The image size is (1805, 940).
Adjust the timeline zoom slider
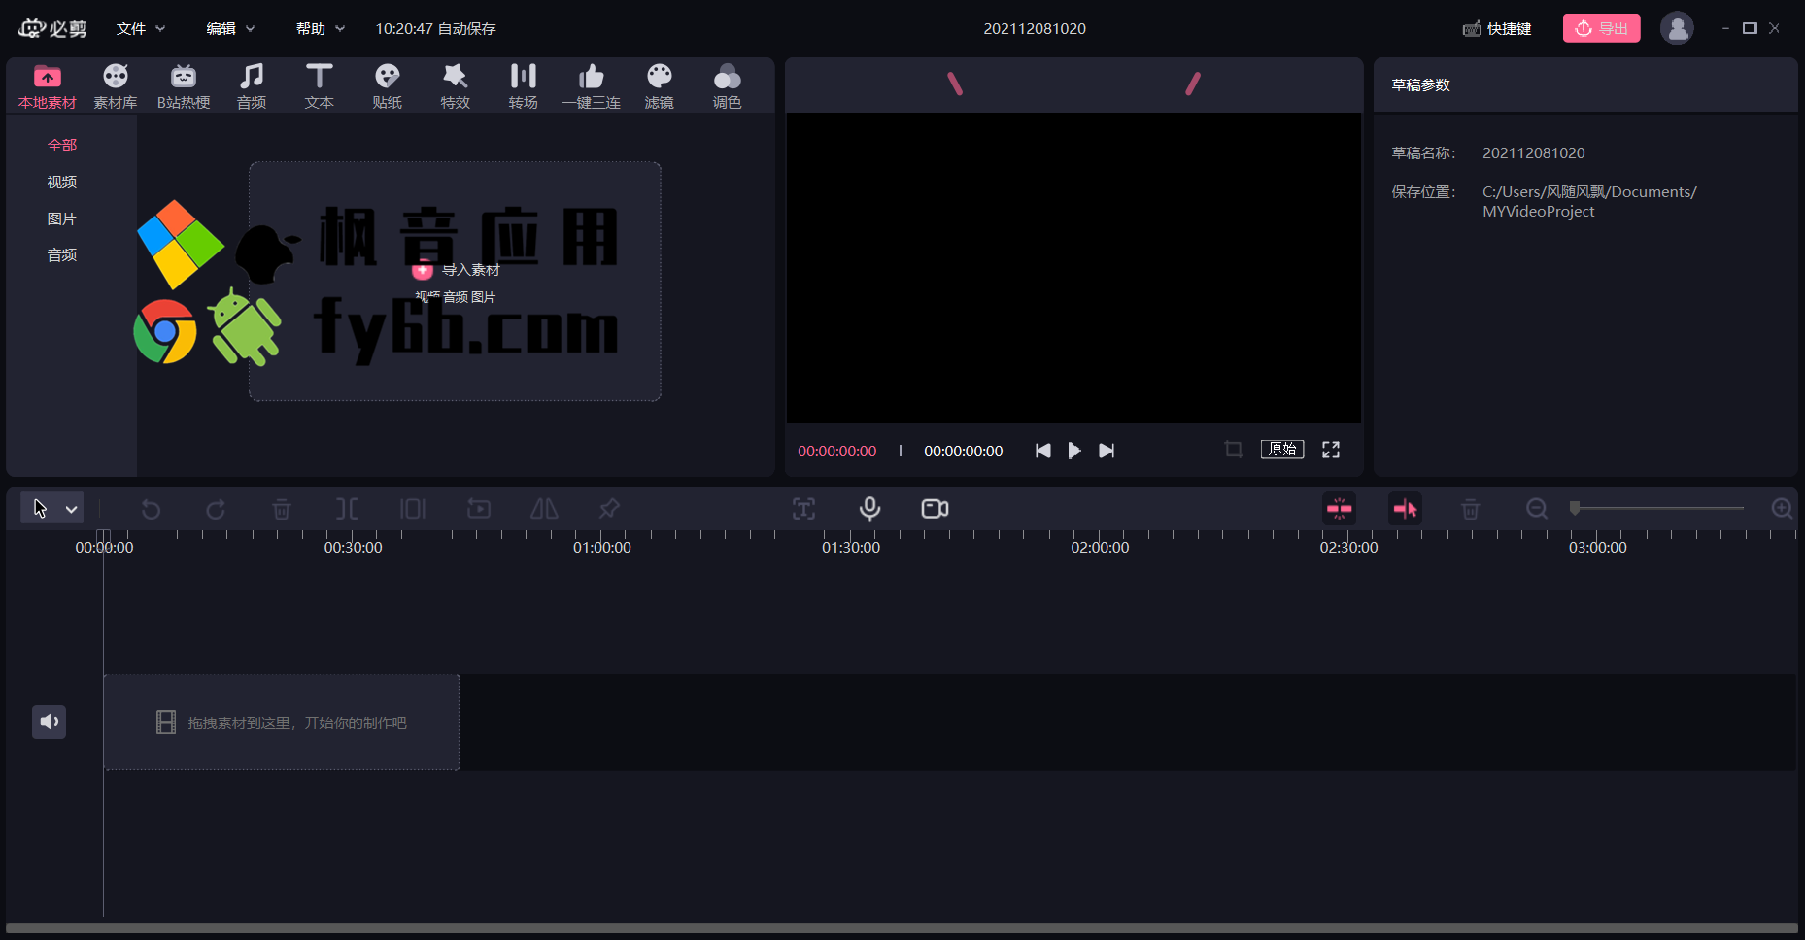click(1659, 508)
